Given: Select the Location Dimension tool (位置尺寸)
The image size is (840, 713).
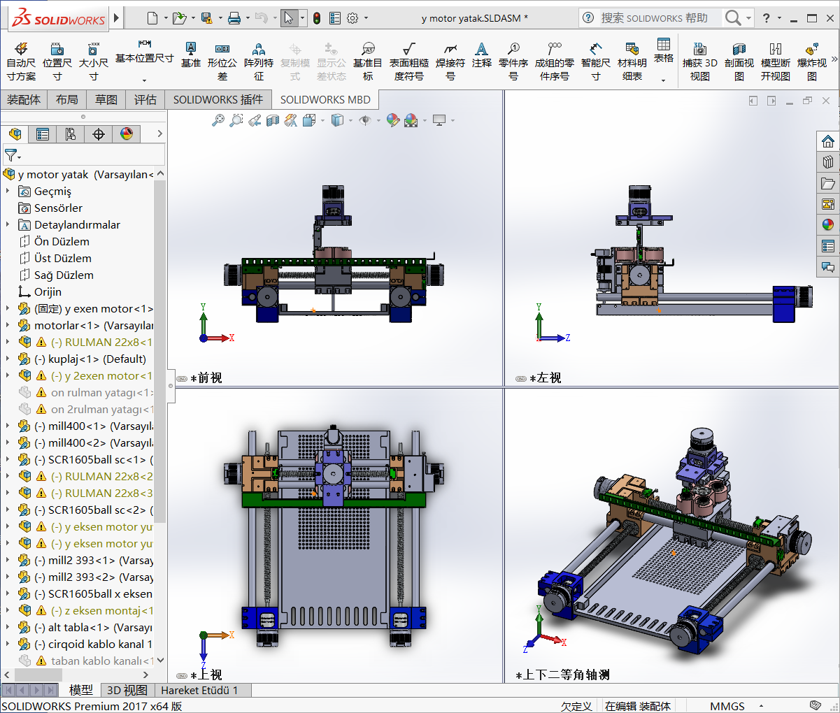Looking at the screenshot, I should click(x=57, y=61).
